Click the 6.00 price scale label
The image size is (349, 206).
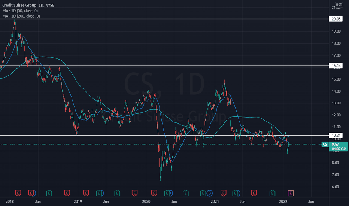335,187
